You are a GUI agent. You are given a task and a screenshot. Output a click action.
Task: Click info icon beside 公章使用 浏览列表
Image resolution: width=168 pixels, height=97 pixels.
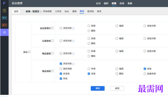[73, 41]
